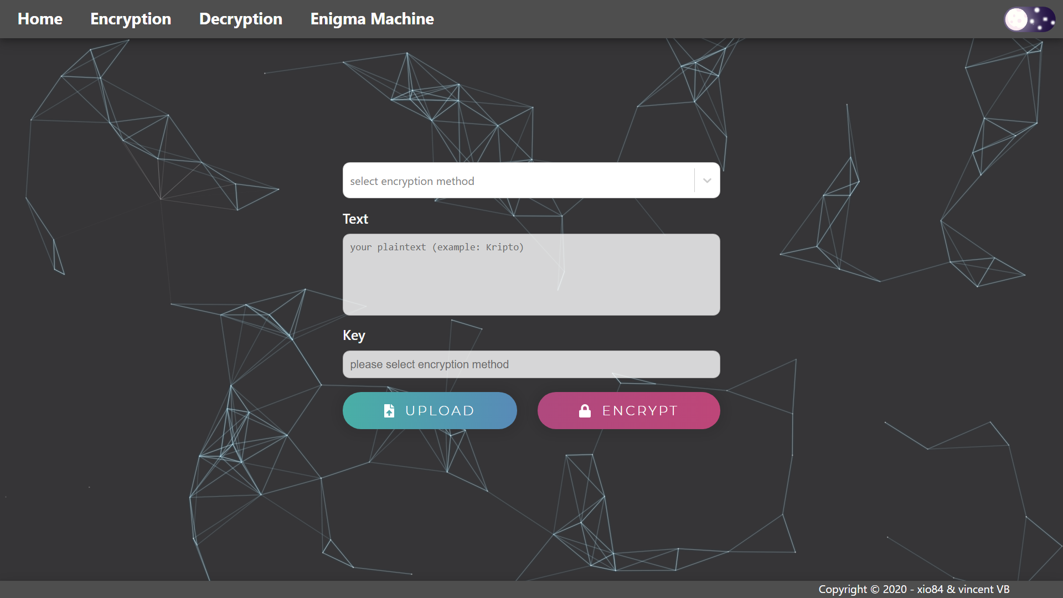Open the Encryption menu item
The height and width of the screenshot is (598, 1063).
pyautogui.click(x=131, y=19)
